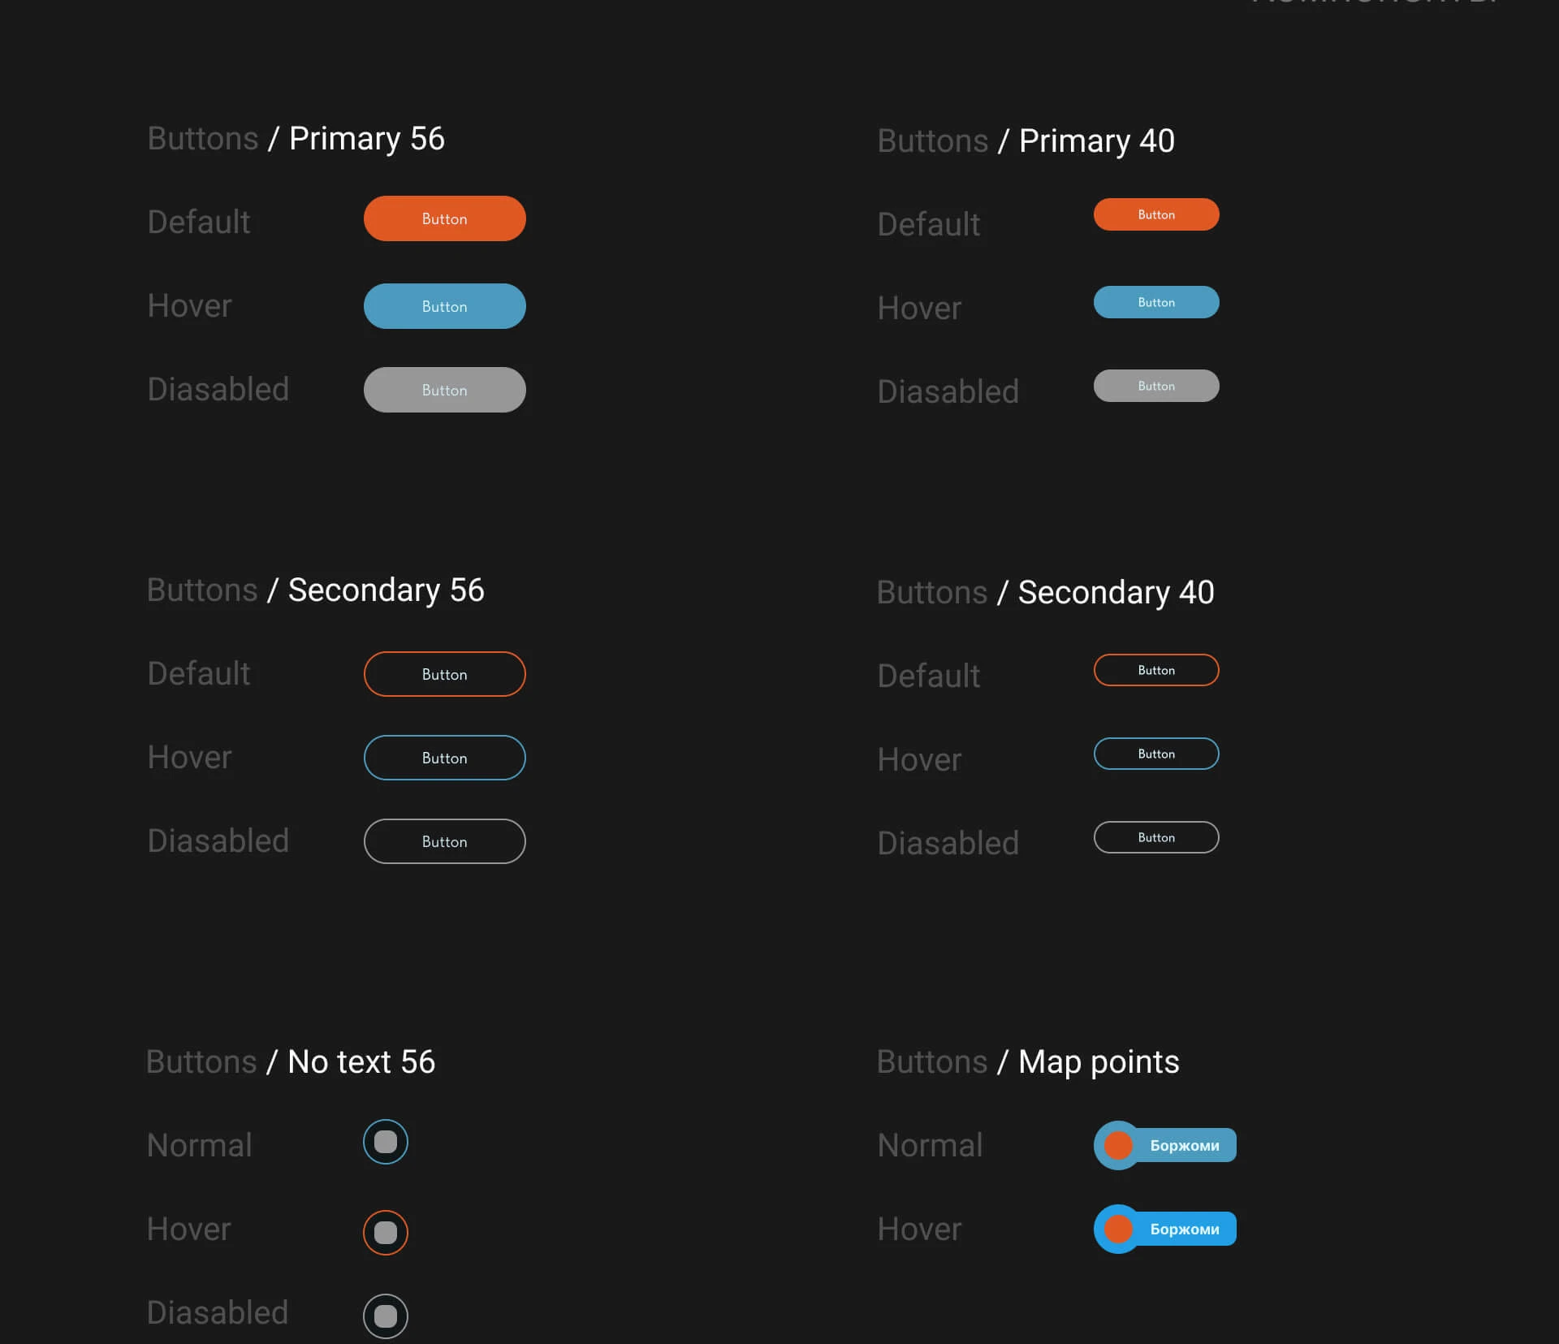Click the Disabled state gray-ringed icon button
Image resolution: width=1559 pixels, height=1344 pixels.
(386, 1316)
